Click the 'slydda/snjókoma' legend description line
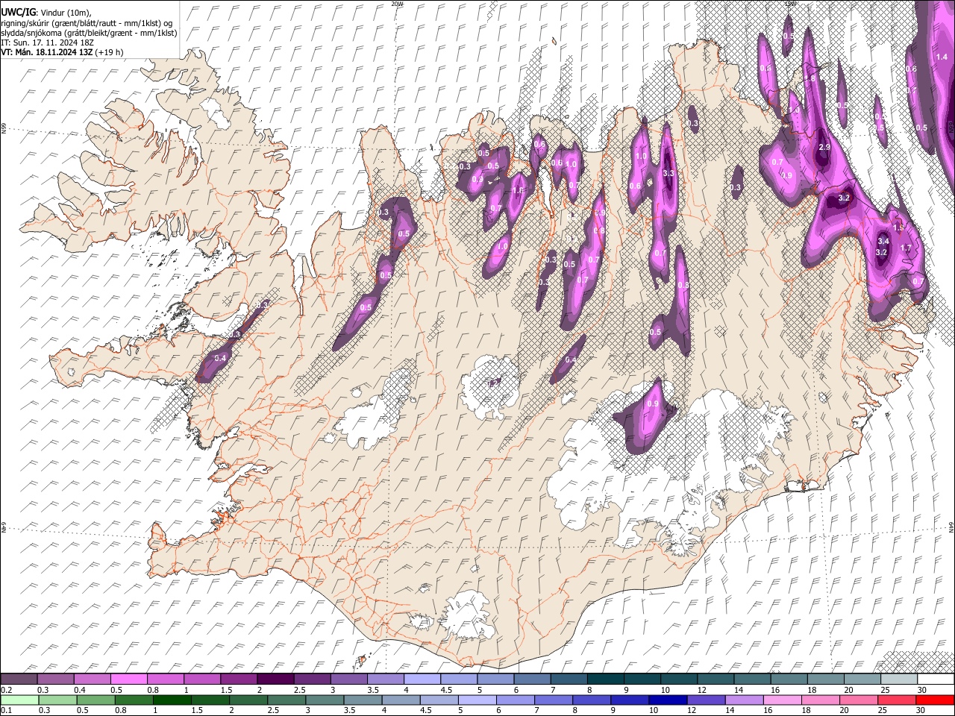 coord(89,33)
